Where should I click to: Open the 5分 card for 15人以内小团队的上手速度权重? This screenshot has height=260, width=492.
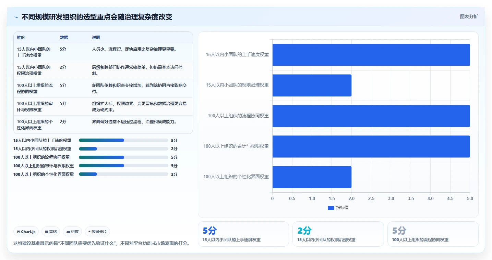coord(243,234)
